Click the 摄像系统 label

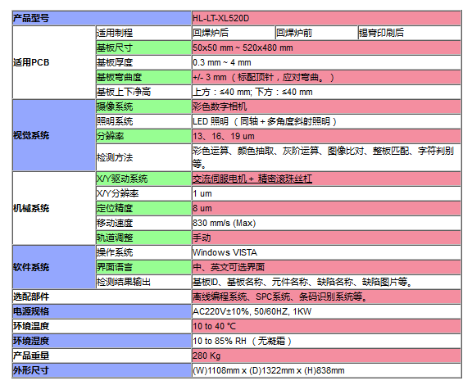pyautogui.click(x=143, y=106)
